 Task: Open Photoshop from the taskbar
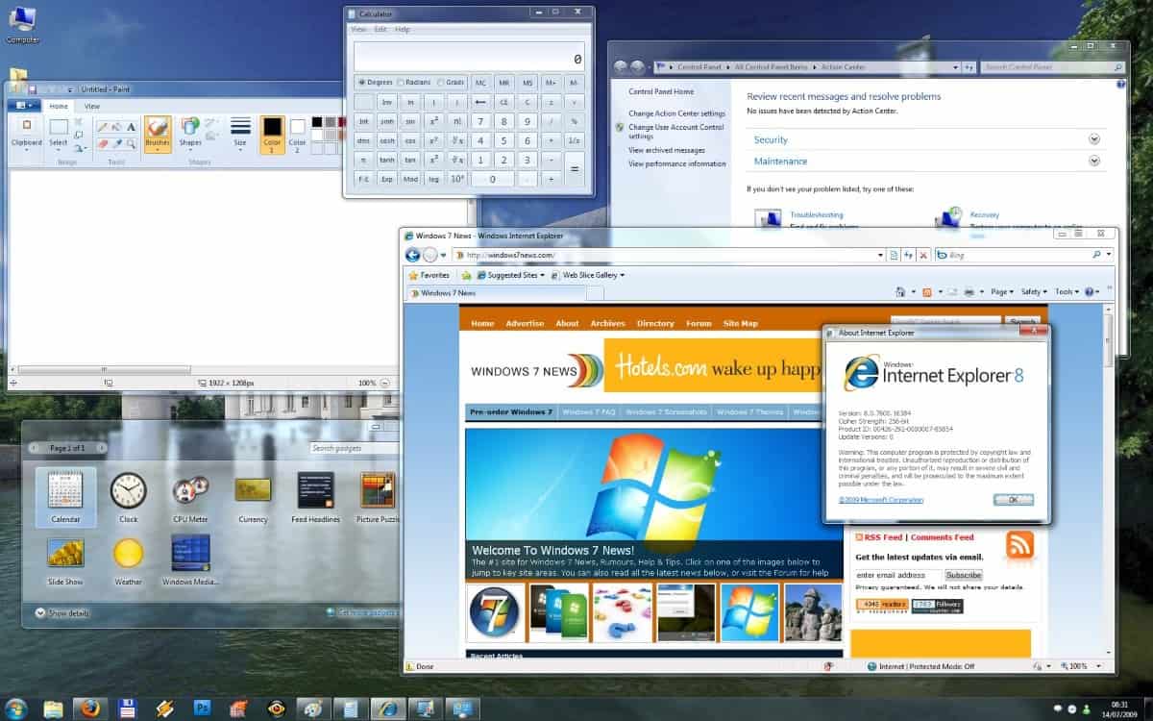pos(202,709)
